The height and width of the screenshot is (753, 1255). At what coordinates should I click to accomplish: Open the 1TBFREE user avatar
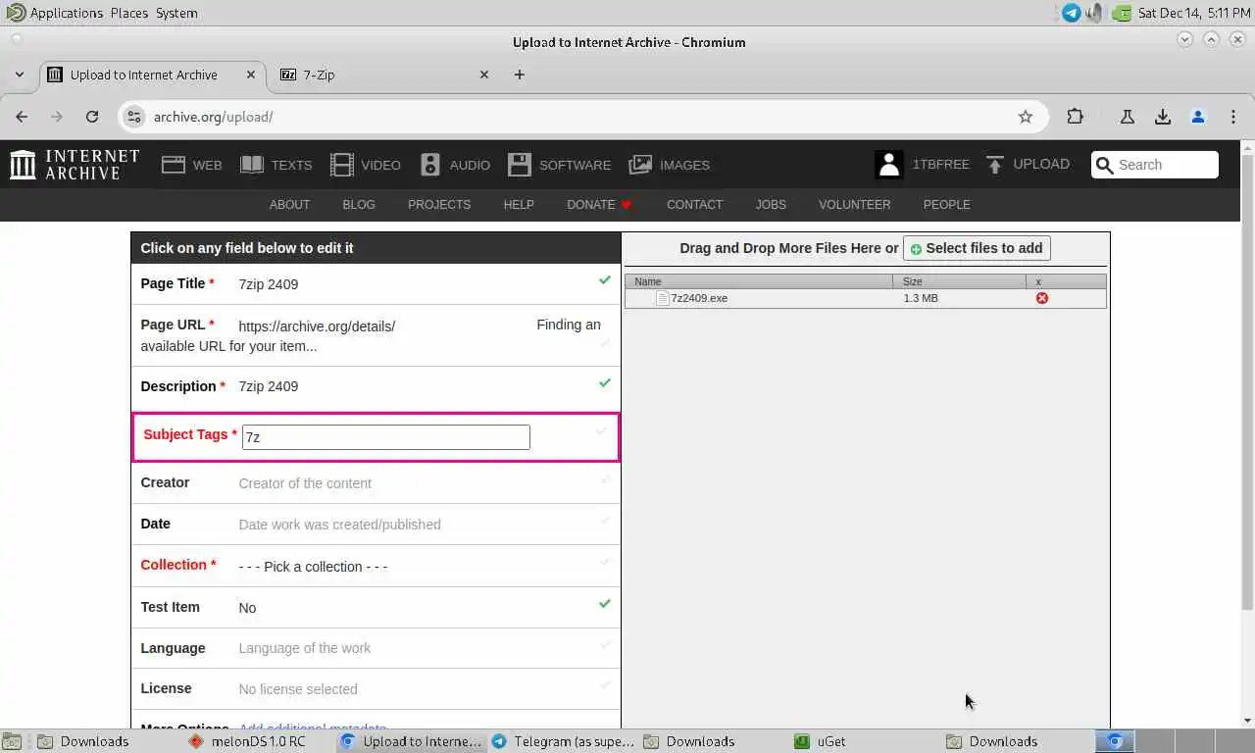pyautogui.click(x=889, y=165)
